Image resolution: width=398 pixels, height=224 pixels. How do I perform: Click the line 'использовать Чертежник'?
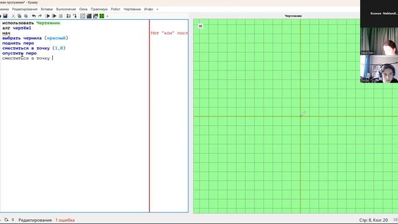pyautogui.click(x=31, y=23)
